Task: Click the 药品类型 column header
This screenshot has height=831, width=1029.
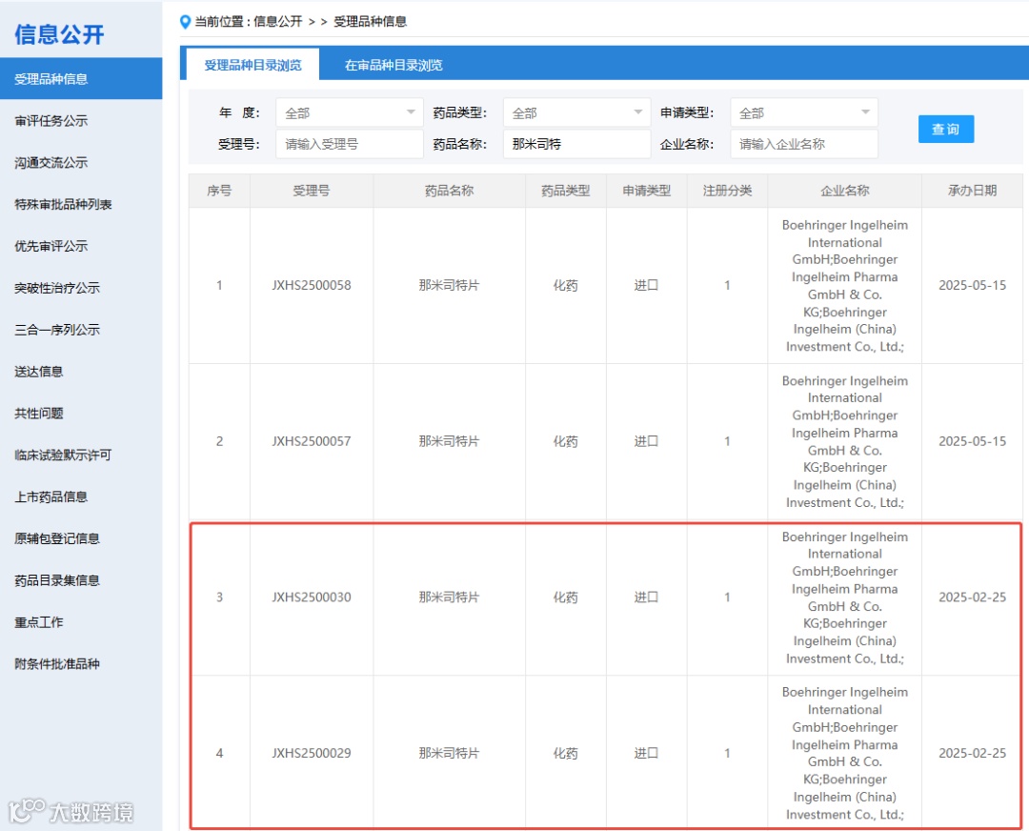Action: click(566, 191)
